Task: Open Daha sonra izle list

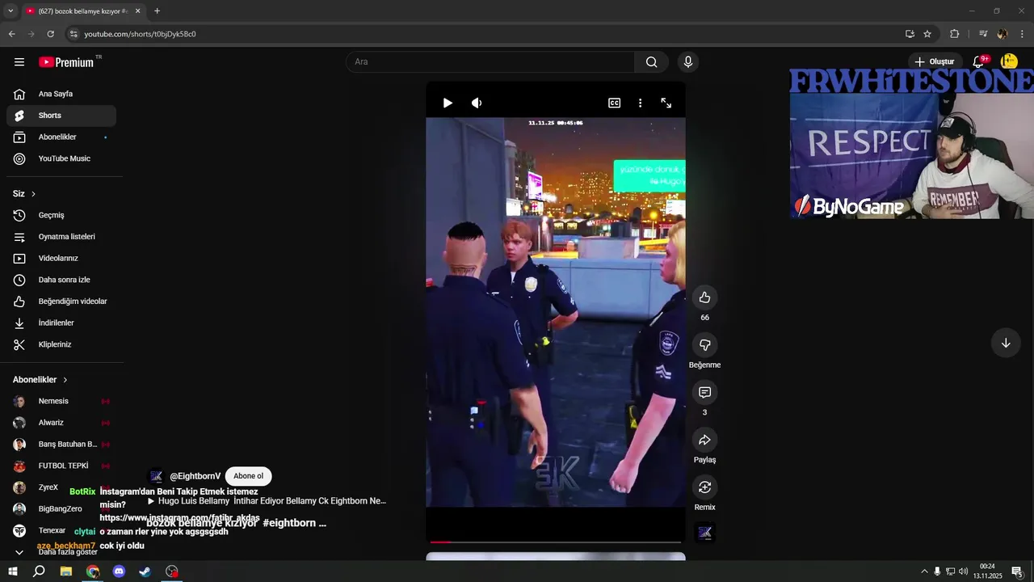Action: [61, 280]
